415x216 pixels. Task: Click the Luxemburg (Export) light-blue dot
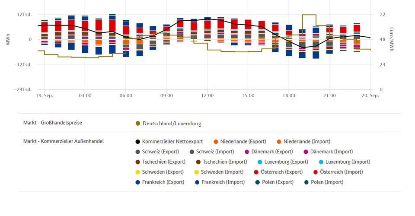coord(260,162)
